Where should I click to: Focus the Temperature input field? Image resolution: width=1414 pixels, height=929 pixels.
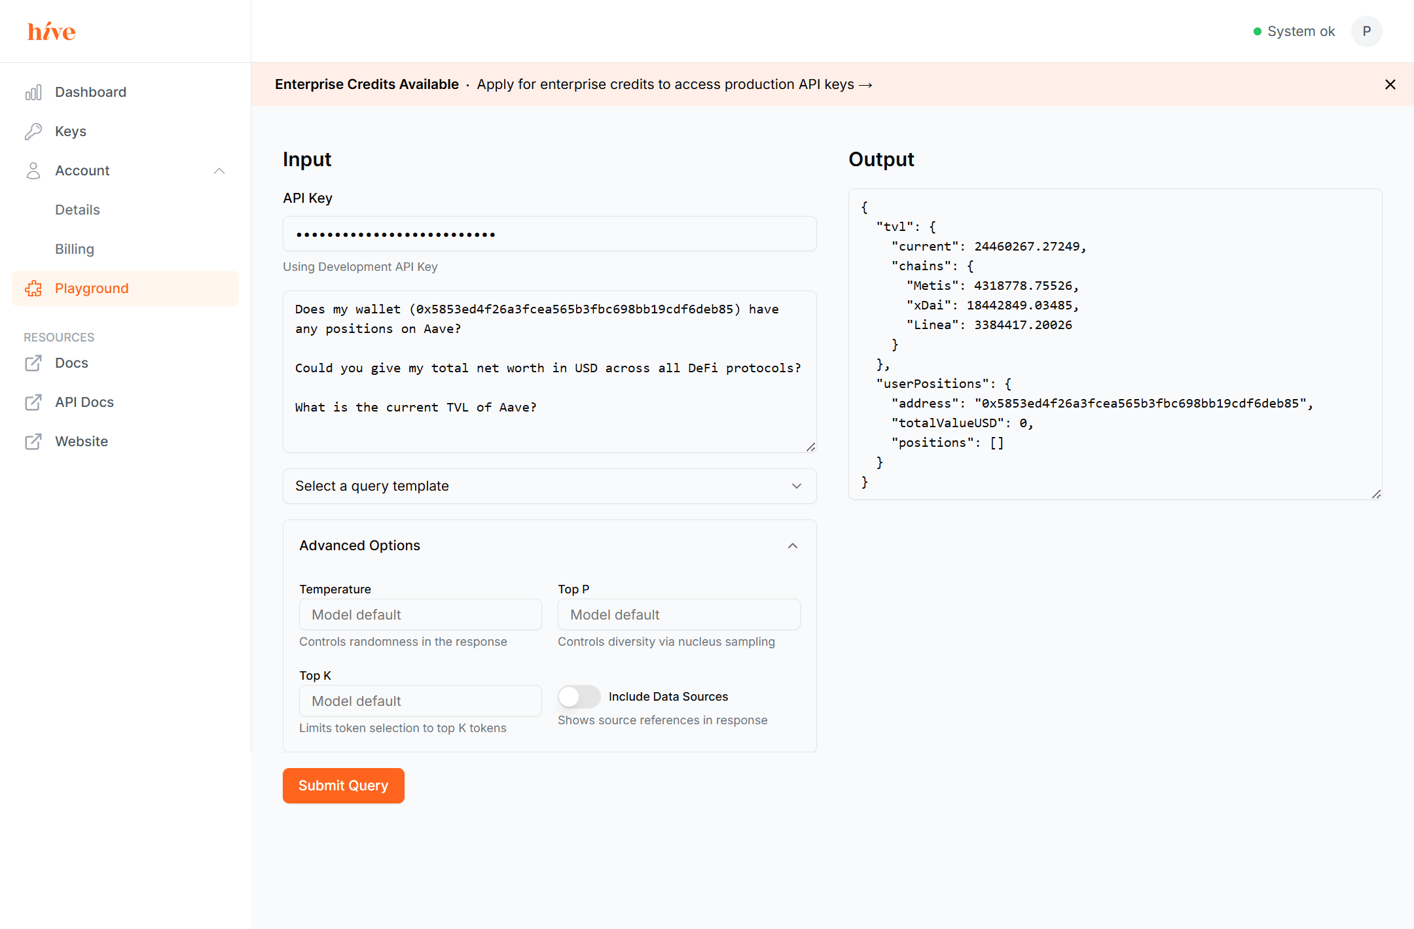pyautogui.click(x=420, y=615)
